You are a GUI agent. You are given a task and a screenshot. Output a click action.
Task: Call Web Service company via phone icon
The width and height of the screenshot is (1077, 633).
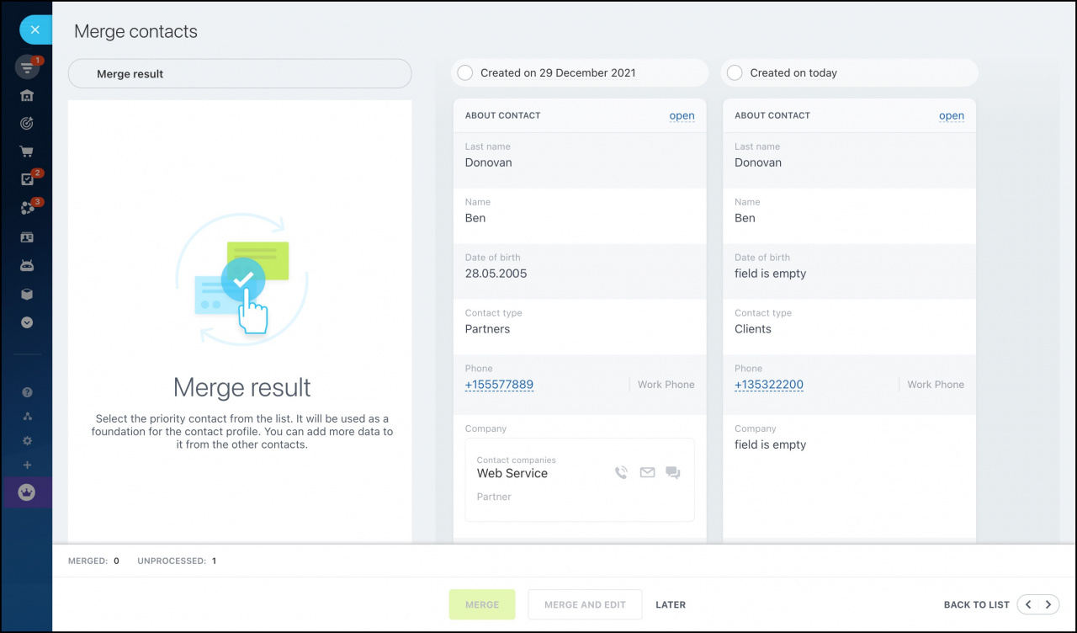pyautogui.click(x=621, y=473)
